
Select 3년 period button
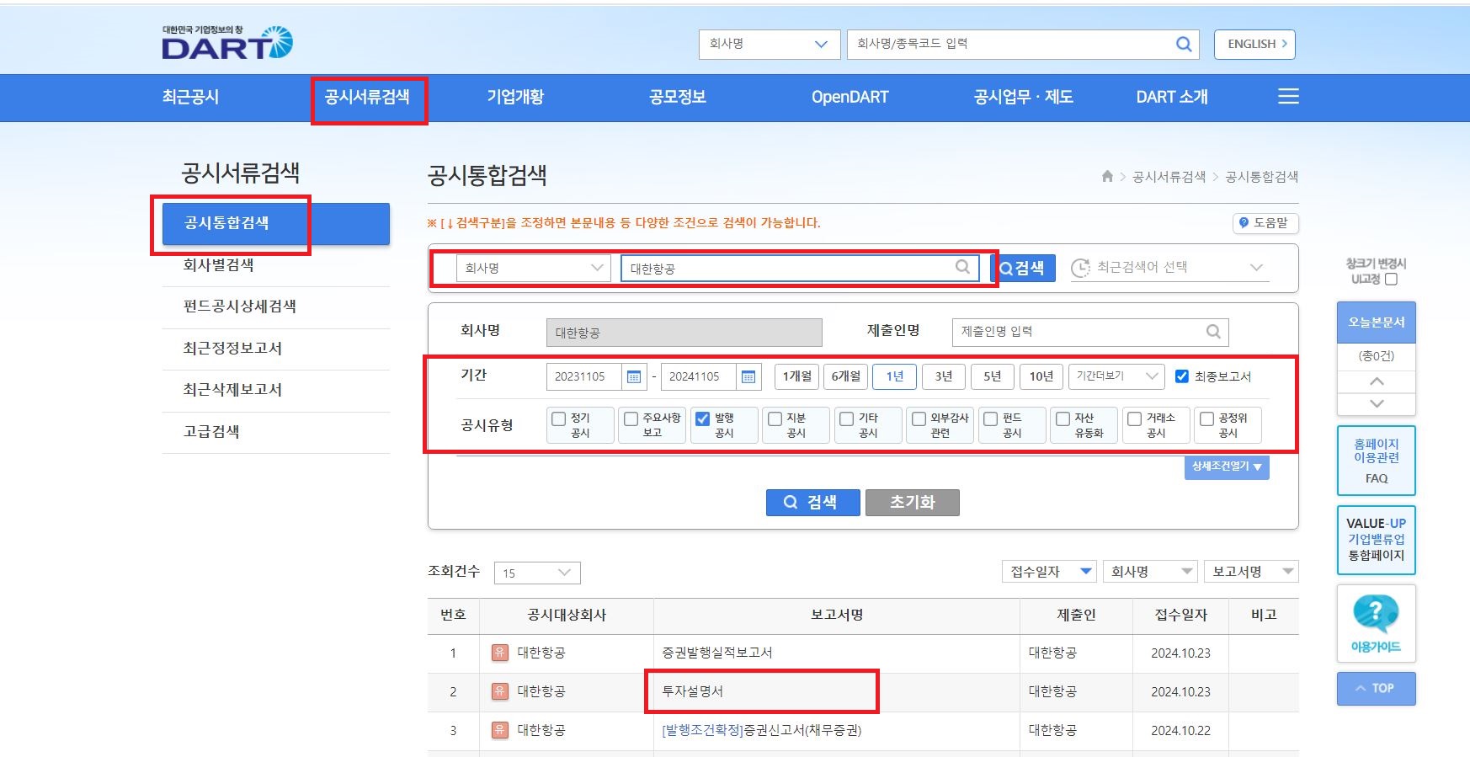[944, 376]
